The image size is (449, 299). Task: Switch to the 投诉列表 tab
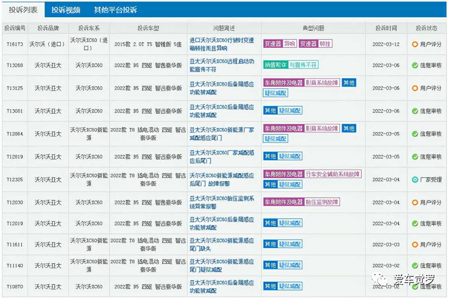click(23, 10)
